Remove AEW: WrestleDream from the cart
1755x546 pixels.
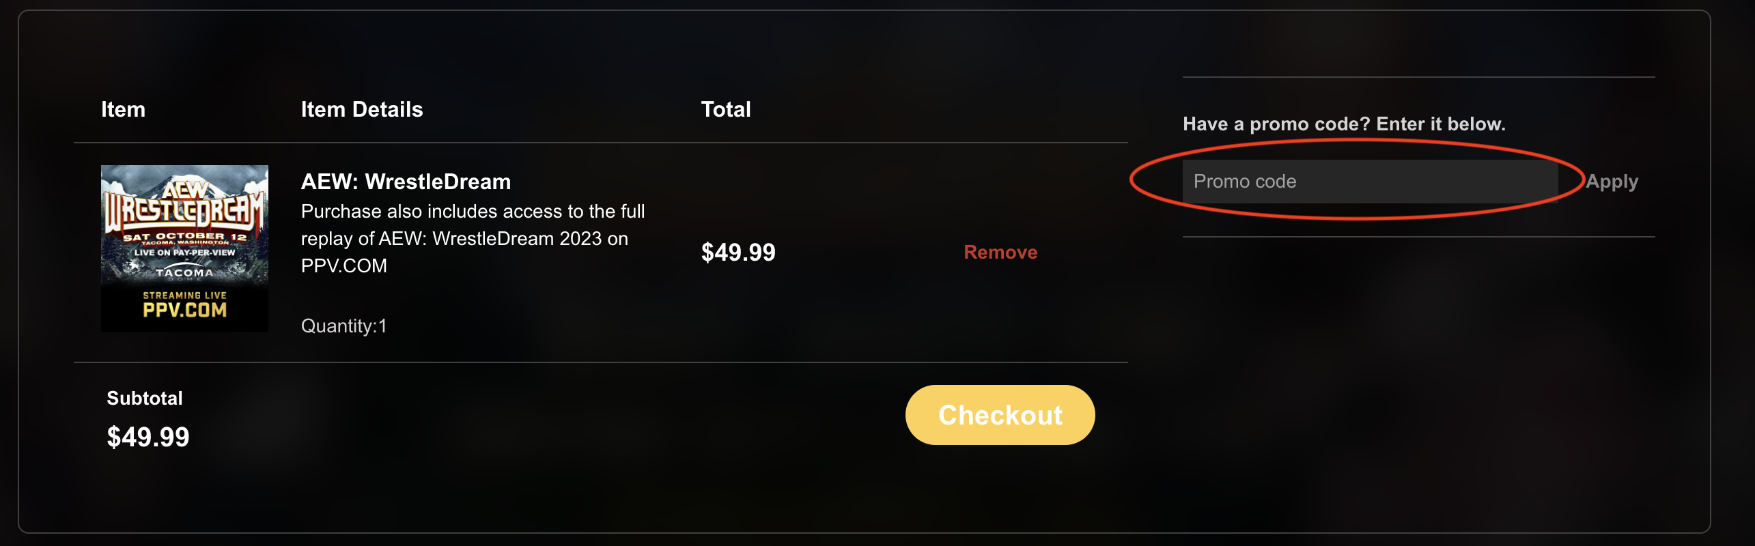[1000, 253]
